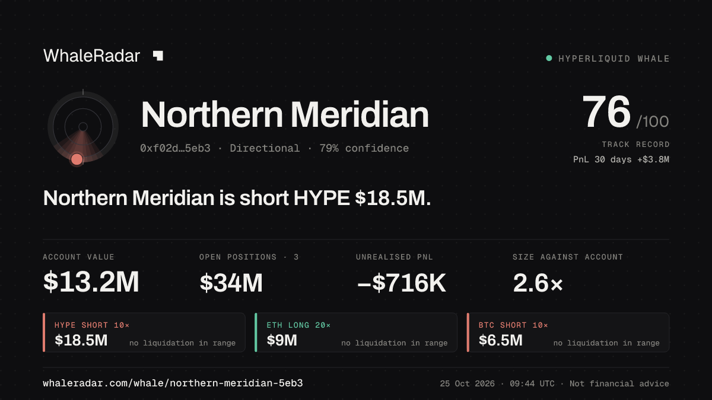Click the ACCOUNT VALUE label
This screenshot has height=400, width=712.
(x=79, y=257)
